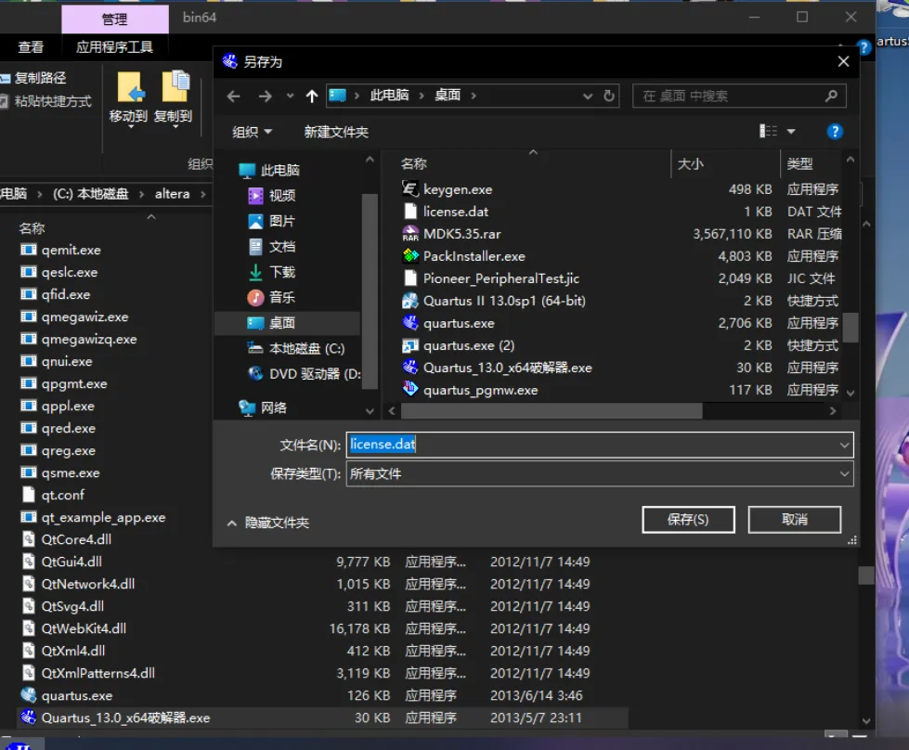Image resolution: width=909 pixels, height=750 pixels.
Task: Open file name combo dropdown arrow
Action: (x=845, y=446)
